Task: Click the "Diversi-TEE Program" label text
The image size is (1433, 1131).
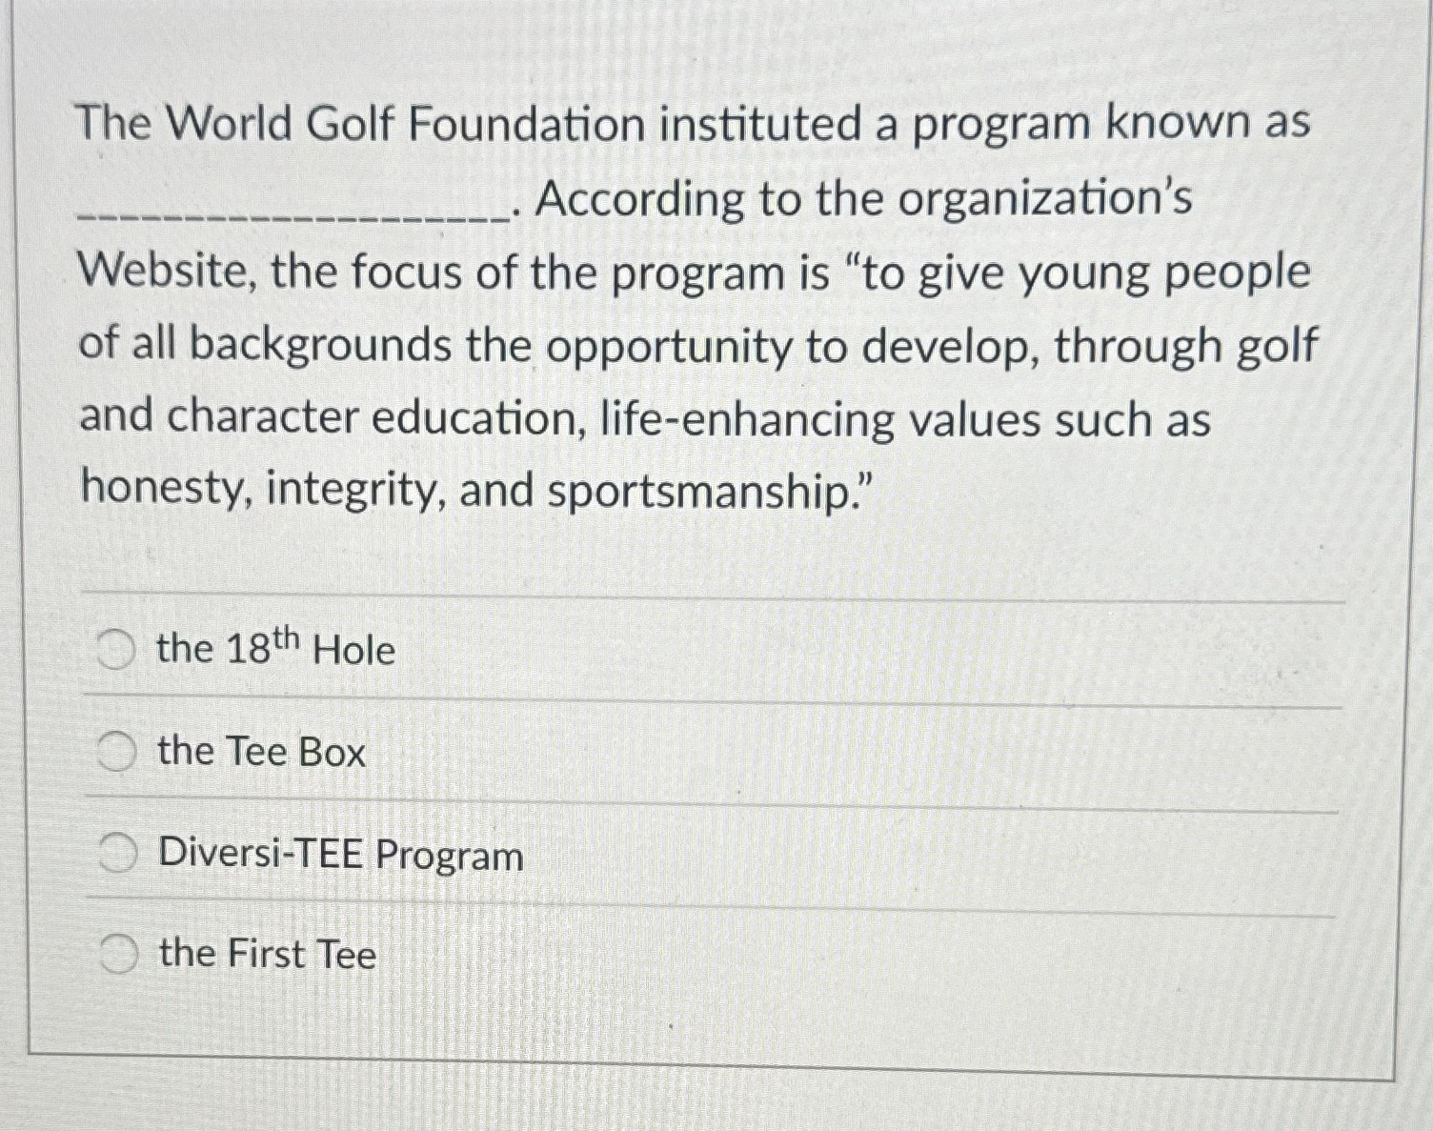Action: tap(340, 854)
